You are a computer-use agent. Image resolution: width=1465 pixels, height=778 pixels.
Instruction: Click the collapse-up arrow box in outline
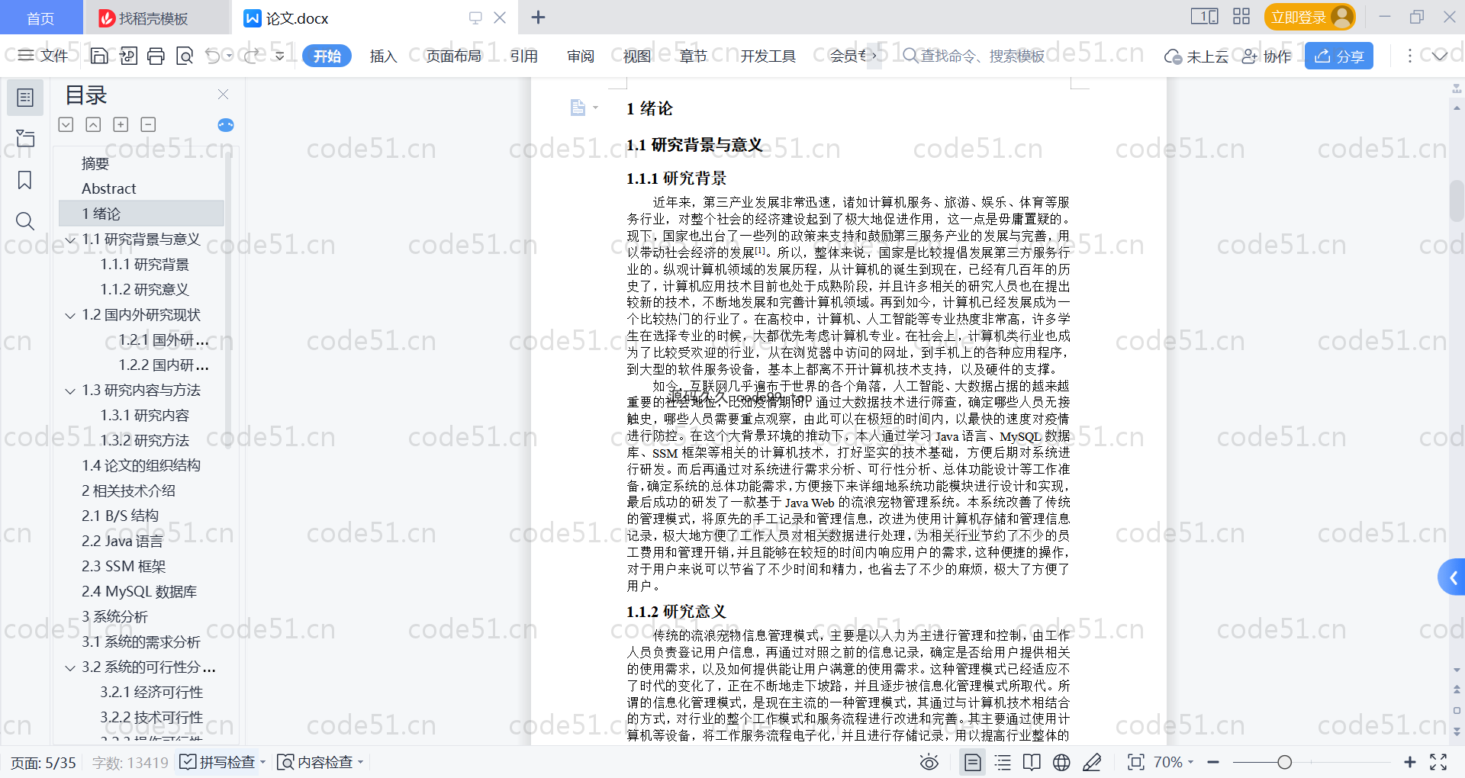93,124
